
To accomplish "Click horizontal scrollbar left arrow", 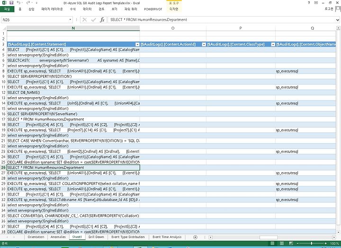I will click(x=210, y=238).
